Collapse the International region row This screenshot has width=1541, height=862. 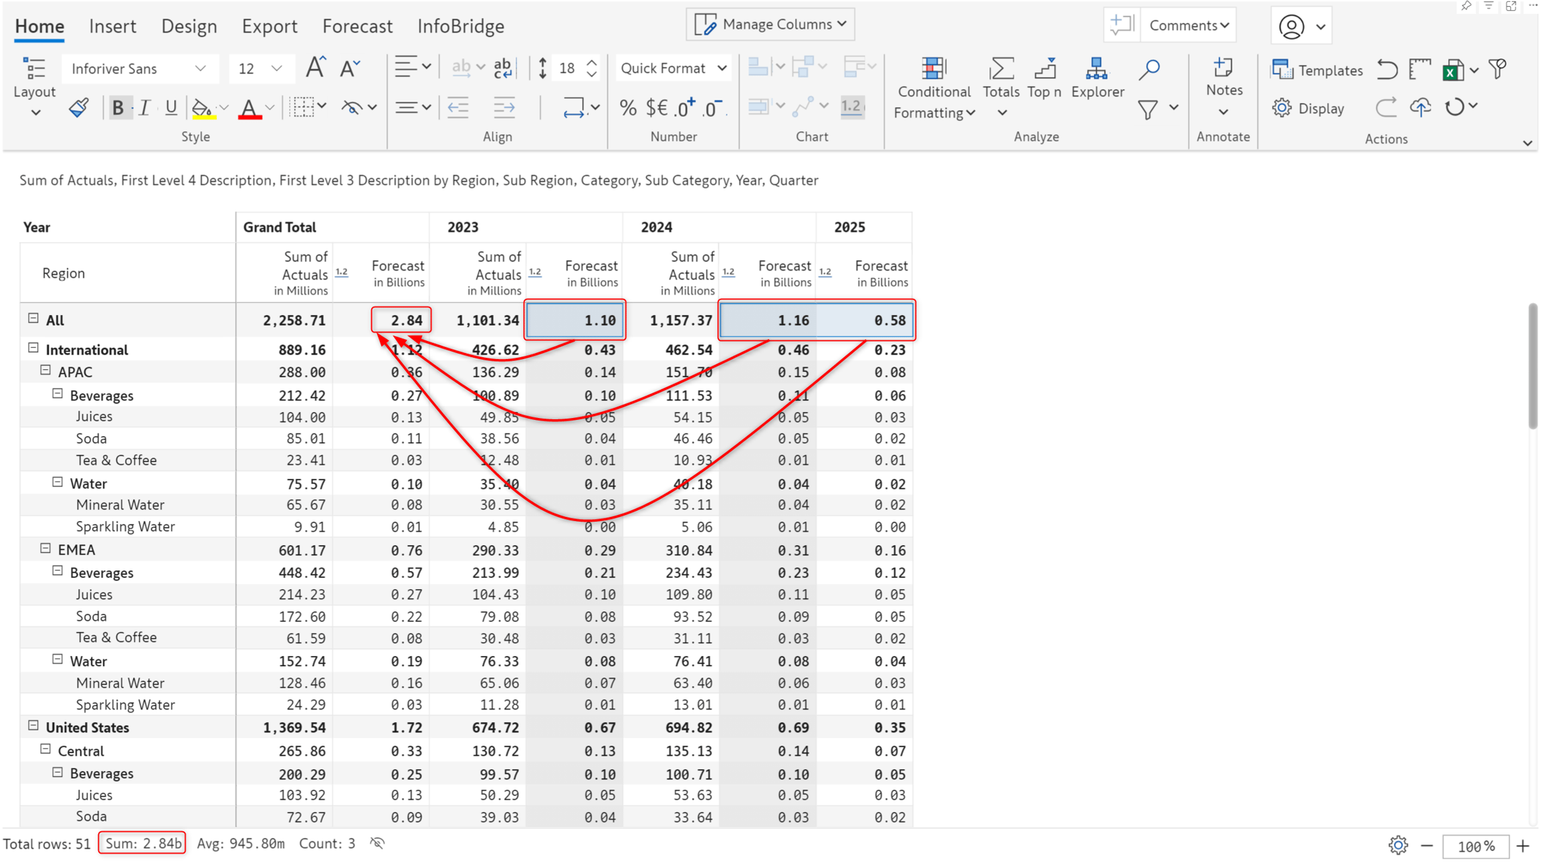33,348
